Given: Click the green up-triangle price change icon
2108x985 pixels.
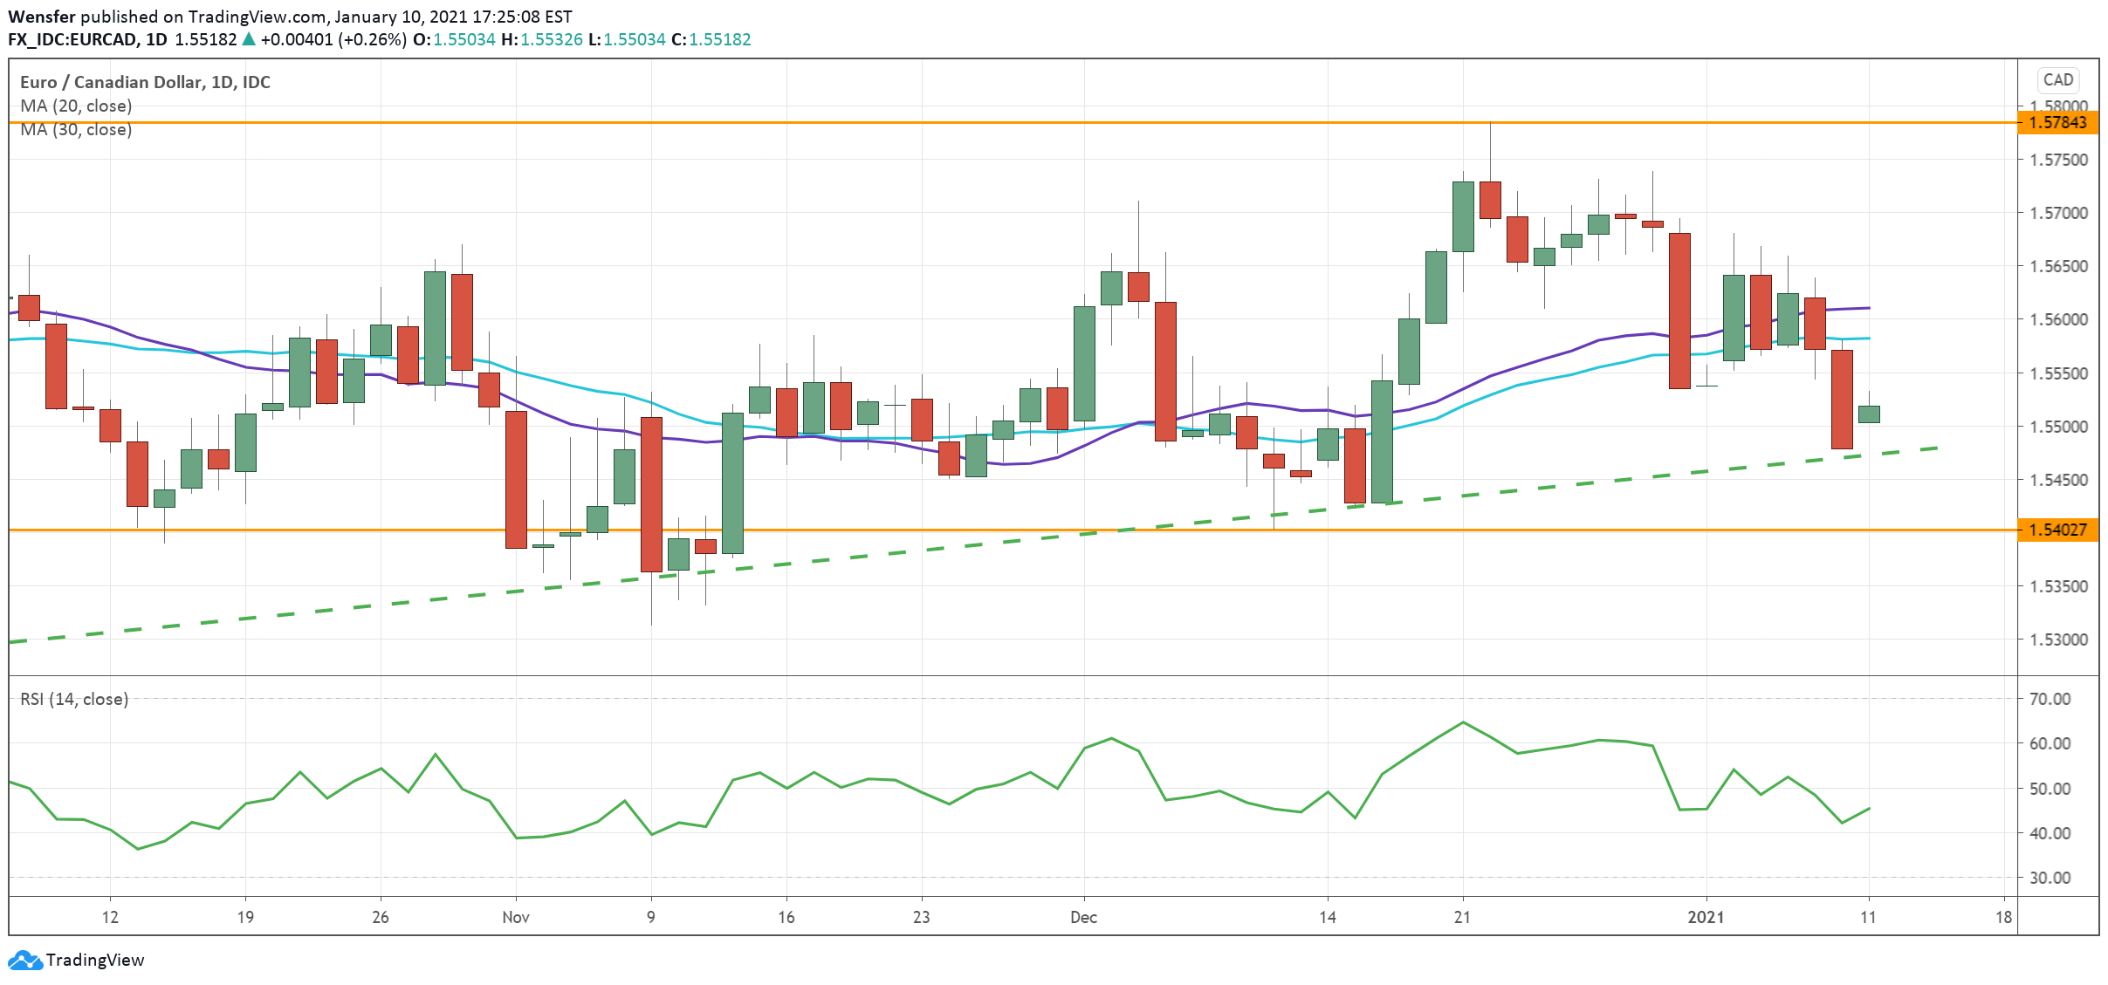Looking at the screenshot, I should point(249,39).
